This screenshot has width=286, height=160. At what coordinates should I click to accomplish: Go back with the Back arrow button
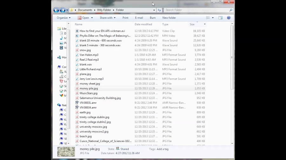(56, 10)
